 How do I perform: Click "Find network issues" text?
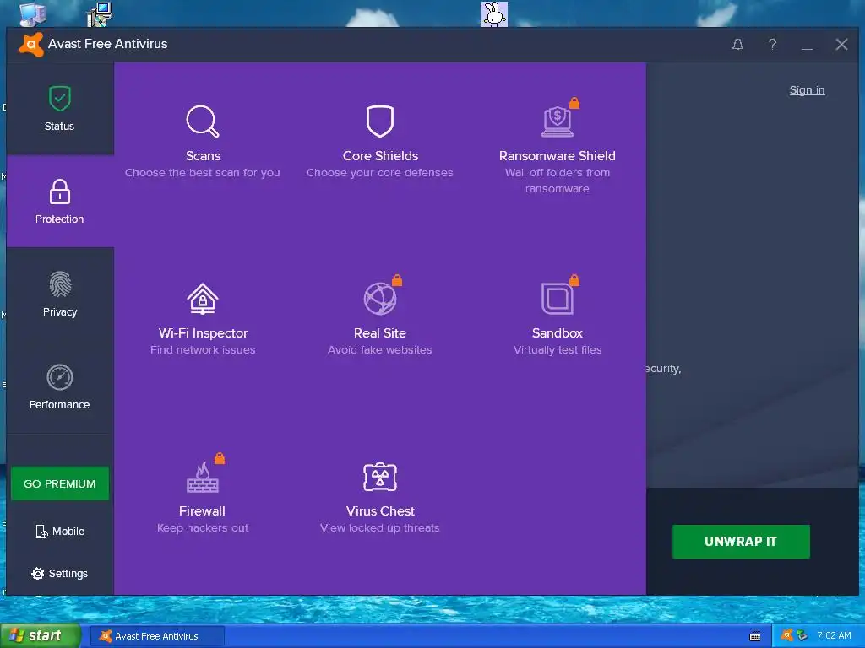203,350
